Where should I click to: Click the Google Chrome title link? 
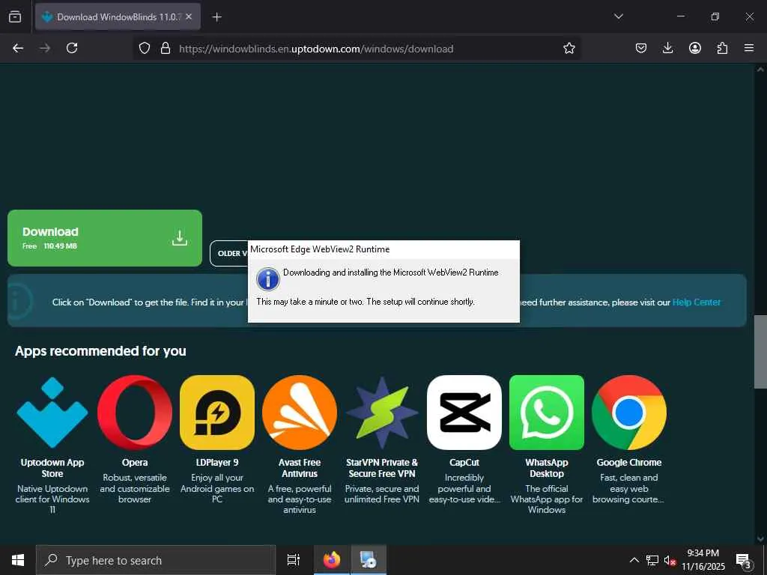pos(629,463)
